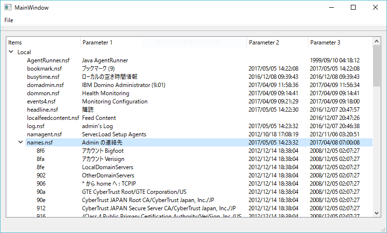Select the log.nsf entry

coord(36,126)
